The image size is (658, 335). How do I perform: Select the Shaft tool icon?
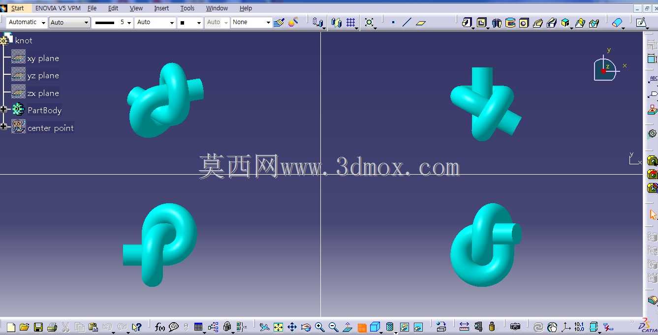(497, 23)
